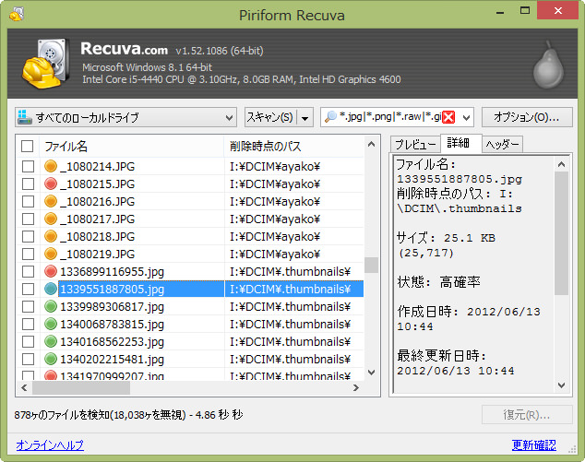The height and width of the screenshot is (462, 585).
Task: Expand the file filter dropdown arrow
Action: [466, 118]
